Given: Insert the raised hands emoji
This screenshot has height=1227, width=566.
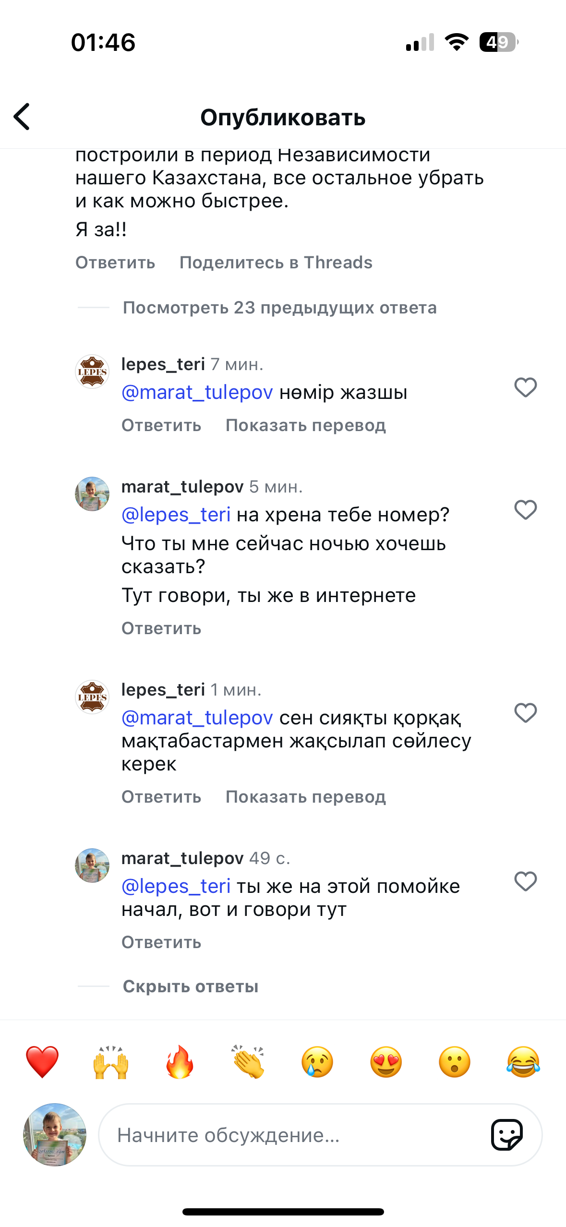Looking at the screenshot, I should point(111,1062).
